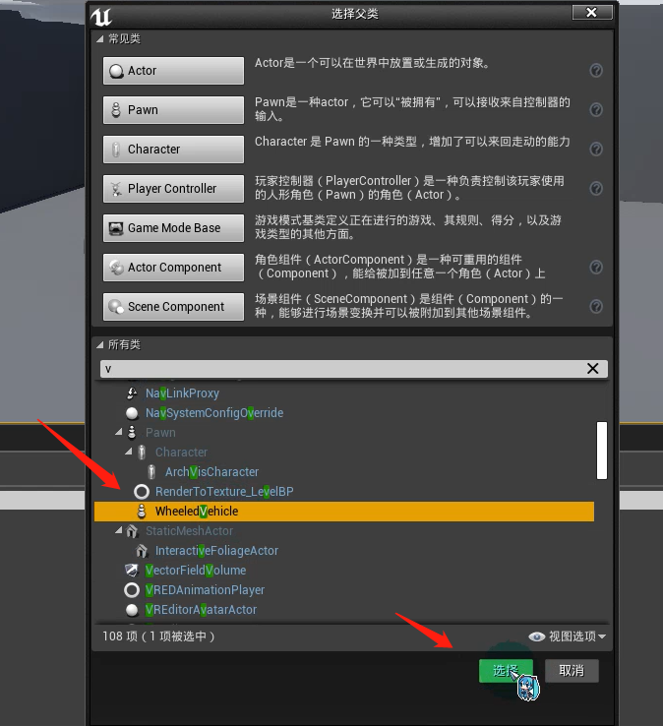Click the class list scrollbar thumb
This screenshot has height=726, width=663.
[602, 450]
